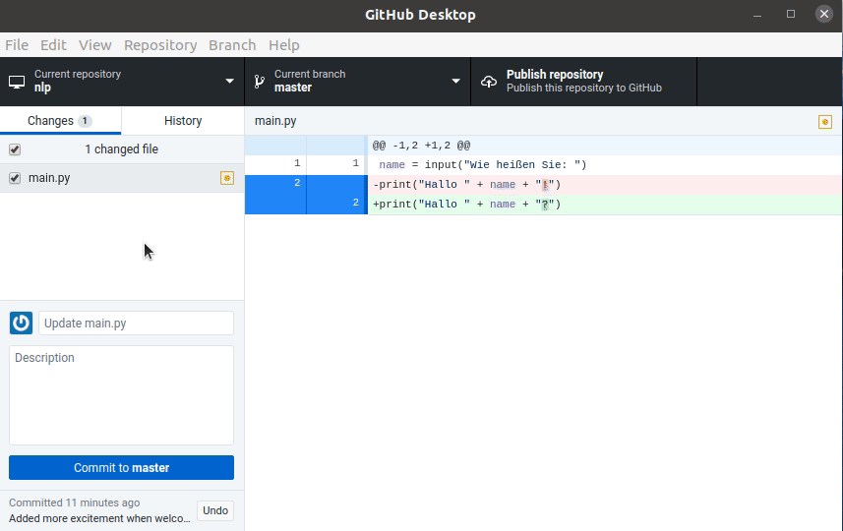Click the 'Committed 11 minutes ago' text
Image resolution: width=843 pixels, height=531 pixels.
74,503
